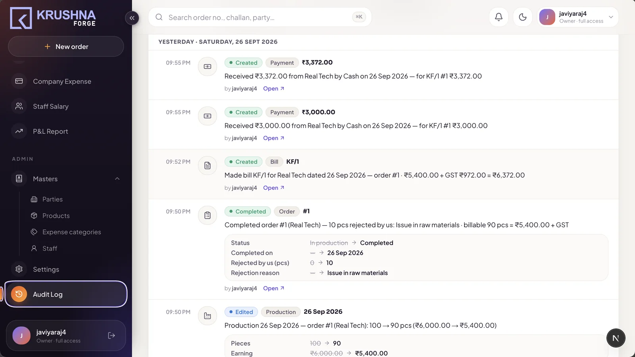Click production factory icon for 26 Sep 2026
Image resolution: width=635 pixels, height=357 pixels.
(x=208, y=316)
